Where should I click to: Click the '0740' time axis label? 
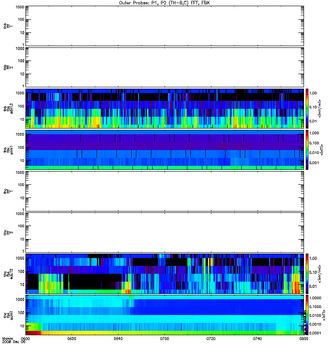tap(257, 338)
